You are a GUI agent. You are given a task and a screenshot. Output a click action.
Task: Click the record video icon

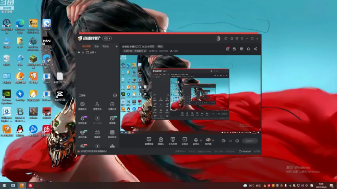[x=224, y=141]
